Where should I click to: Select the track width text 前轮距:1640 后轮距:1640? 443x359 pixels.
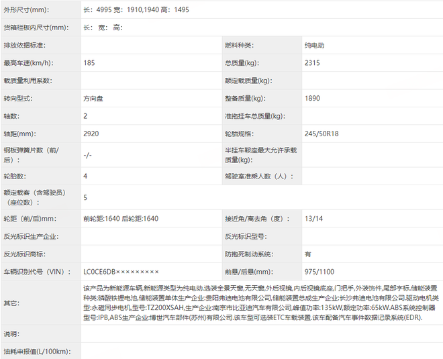(121, 219)
